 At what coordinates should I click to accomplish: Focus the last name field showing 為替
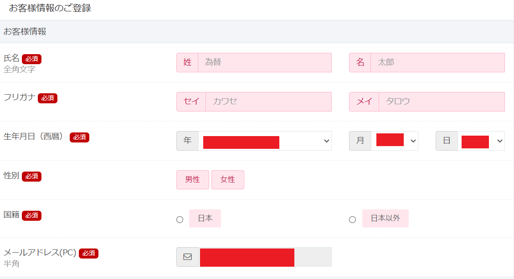click(265, 62)
